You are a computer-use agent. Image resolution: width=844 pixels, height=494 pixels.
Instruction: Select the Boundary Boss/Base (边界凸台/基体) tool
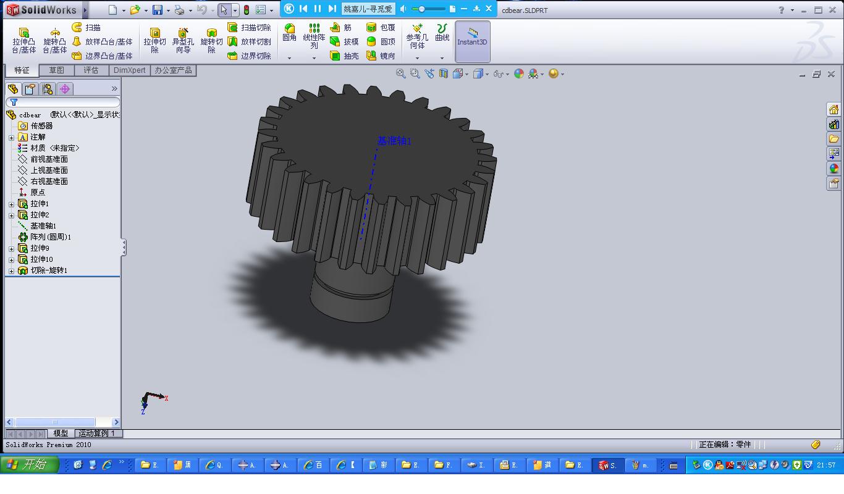(x=102, y=56)
